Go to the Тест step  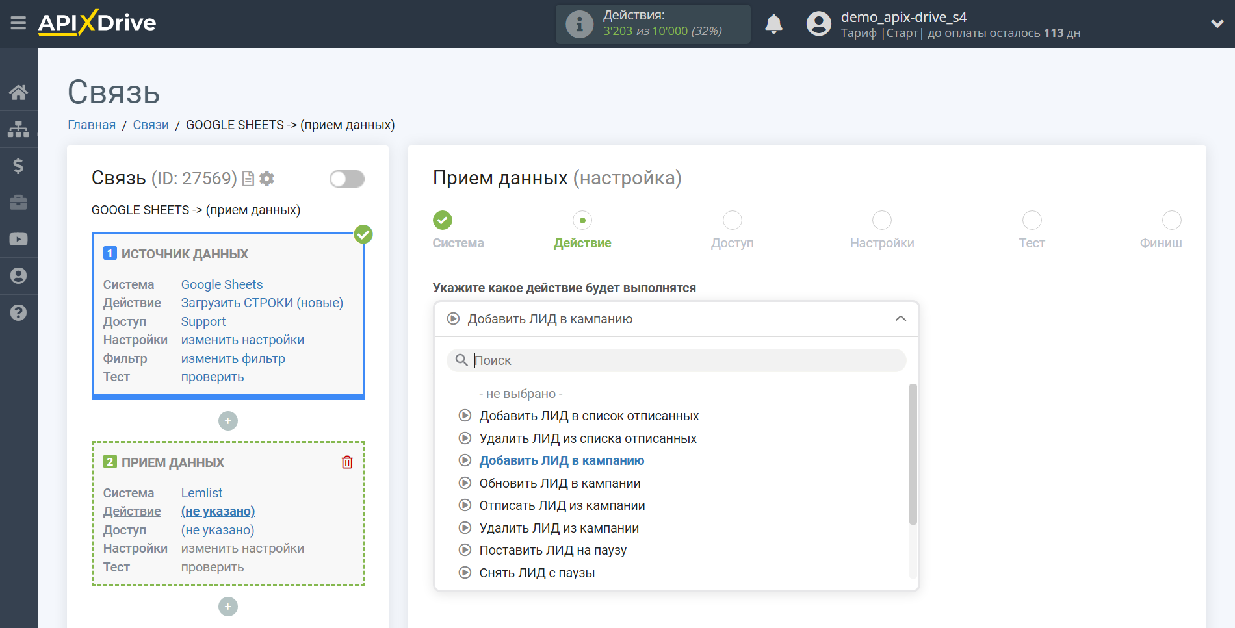[1032, 220]
